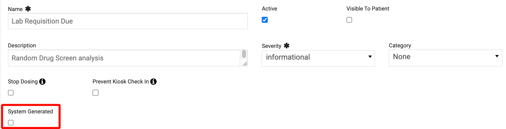Viewport: 506px width, 129px height.
Task: Check the Prevent Kiosk Check In box
Action: tap(96, 93)
